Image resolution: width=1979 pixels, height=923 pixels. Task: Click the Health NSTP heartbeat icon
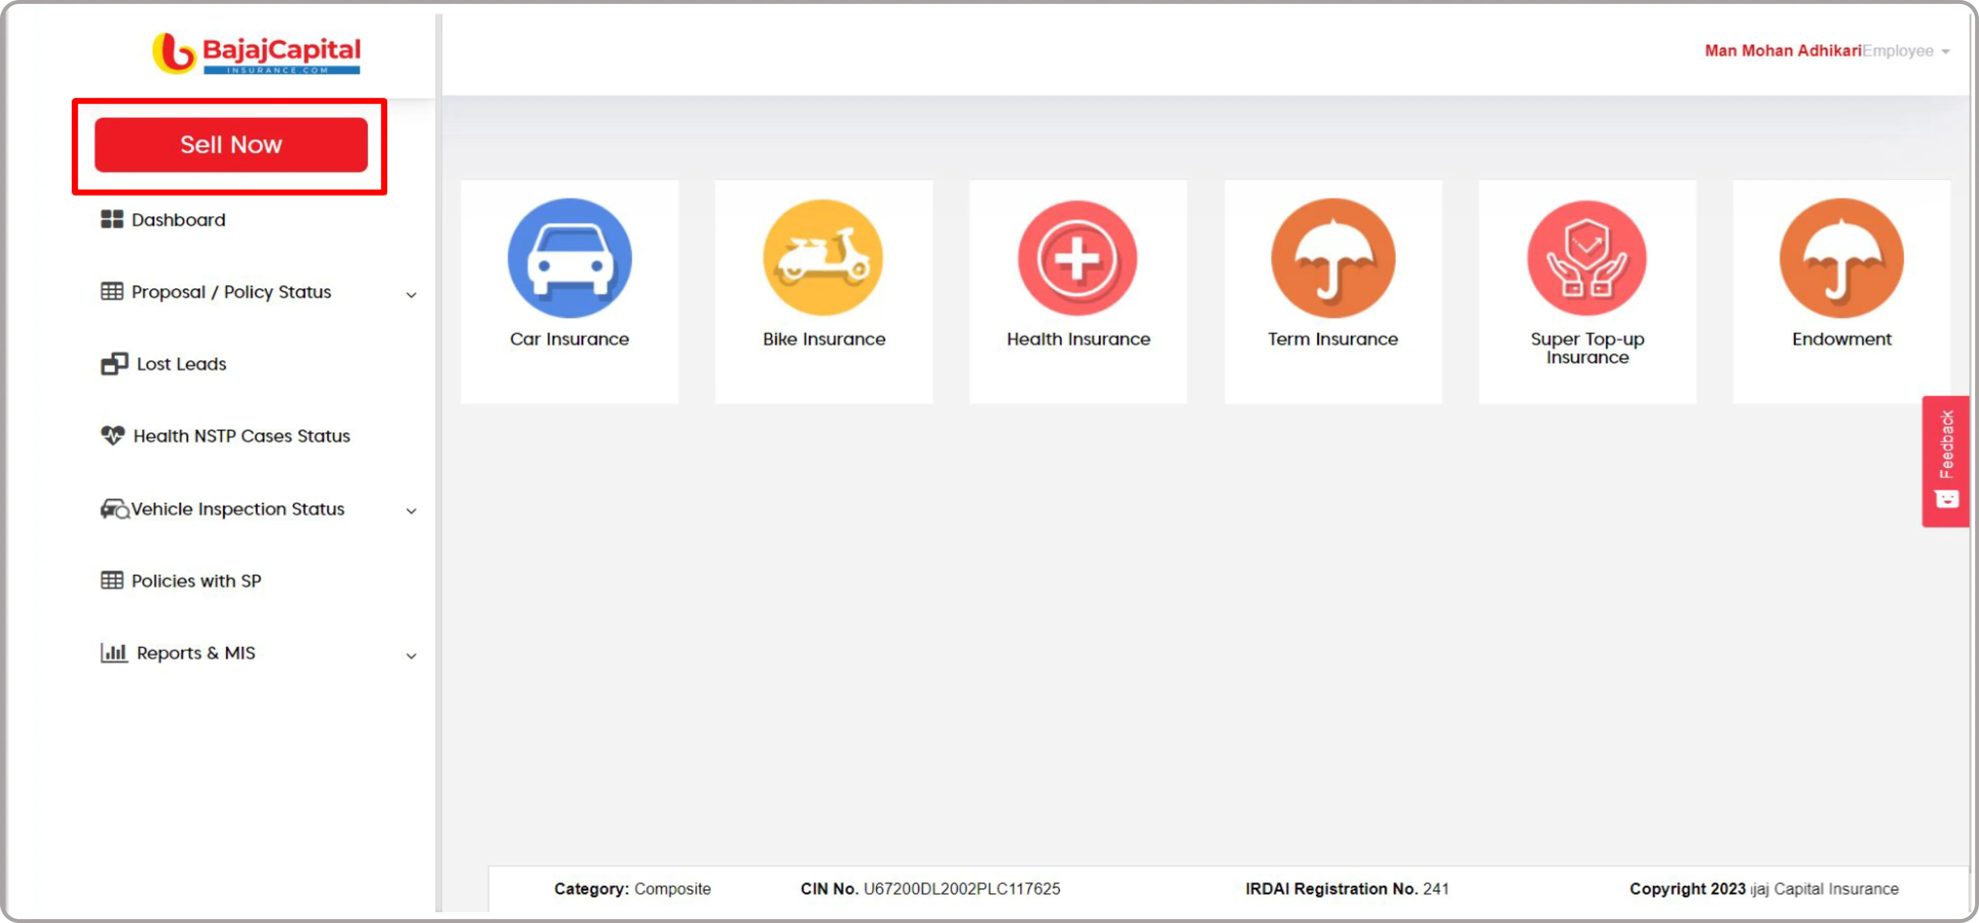(x=113, y=436)
